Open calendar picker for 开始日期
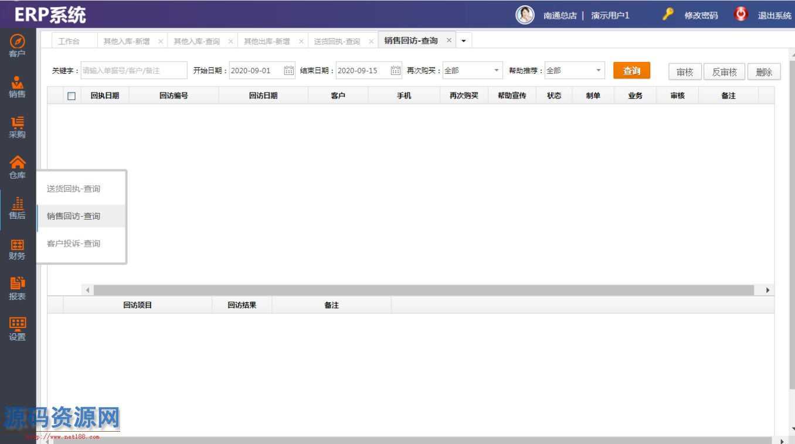Screen dimensions: 795x444 click(x=288, y=70)
